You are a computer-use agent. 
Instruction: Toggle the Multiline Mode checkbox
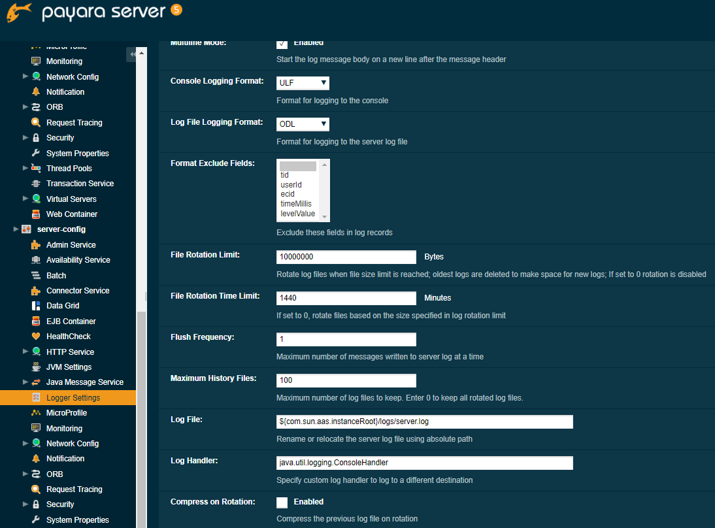[282, 43]
